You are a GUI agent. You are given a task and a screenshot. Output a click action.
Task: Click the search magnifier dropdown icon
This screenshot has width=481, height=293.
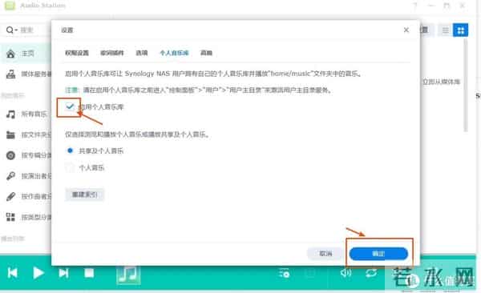coord(12,30)
